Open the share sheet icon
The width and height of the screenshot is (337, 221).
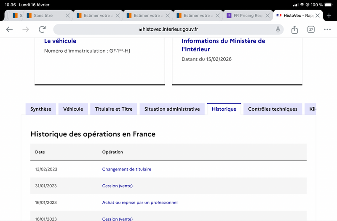click(294, 29)
